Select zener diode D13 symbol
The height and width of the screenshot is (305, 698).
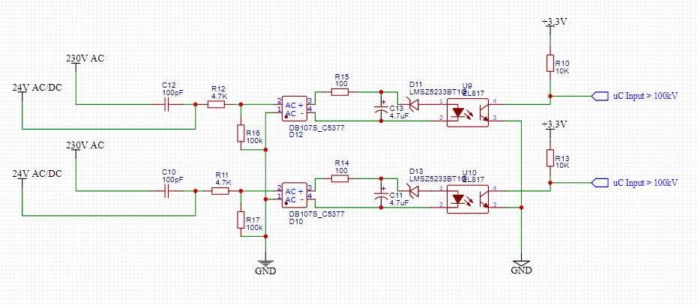coord(414,191)
